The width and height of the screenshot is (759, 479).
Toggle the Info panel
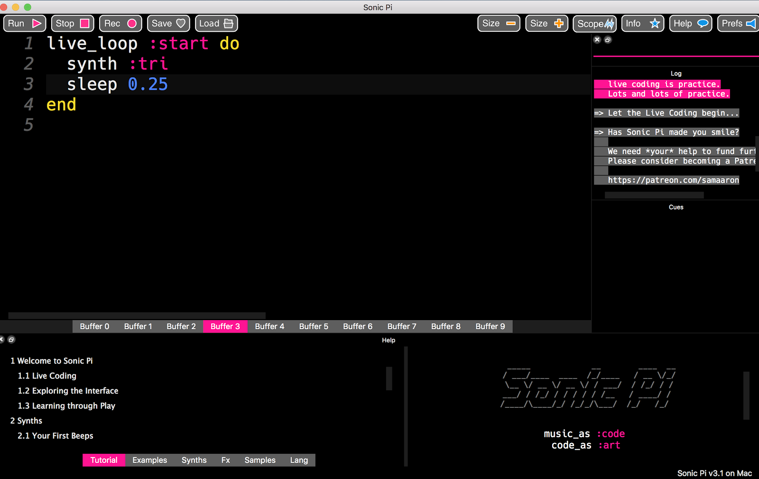643,23
